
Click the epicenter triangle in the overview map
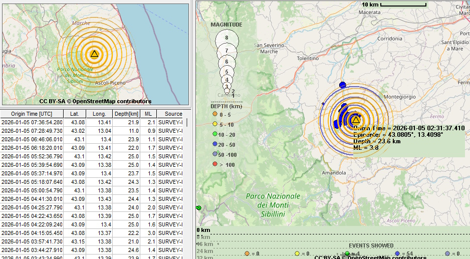pyautogui.click(x=94, y=54)
